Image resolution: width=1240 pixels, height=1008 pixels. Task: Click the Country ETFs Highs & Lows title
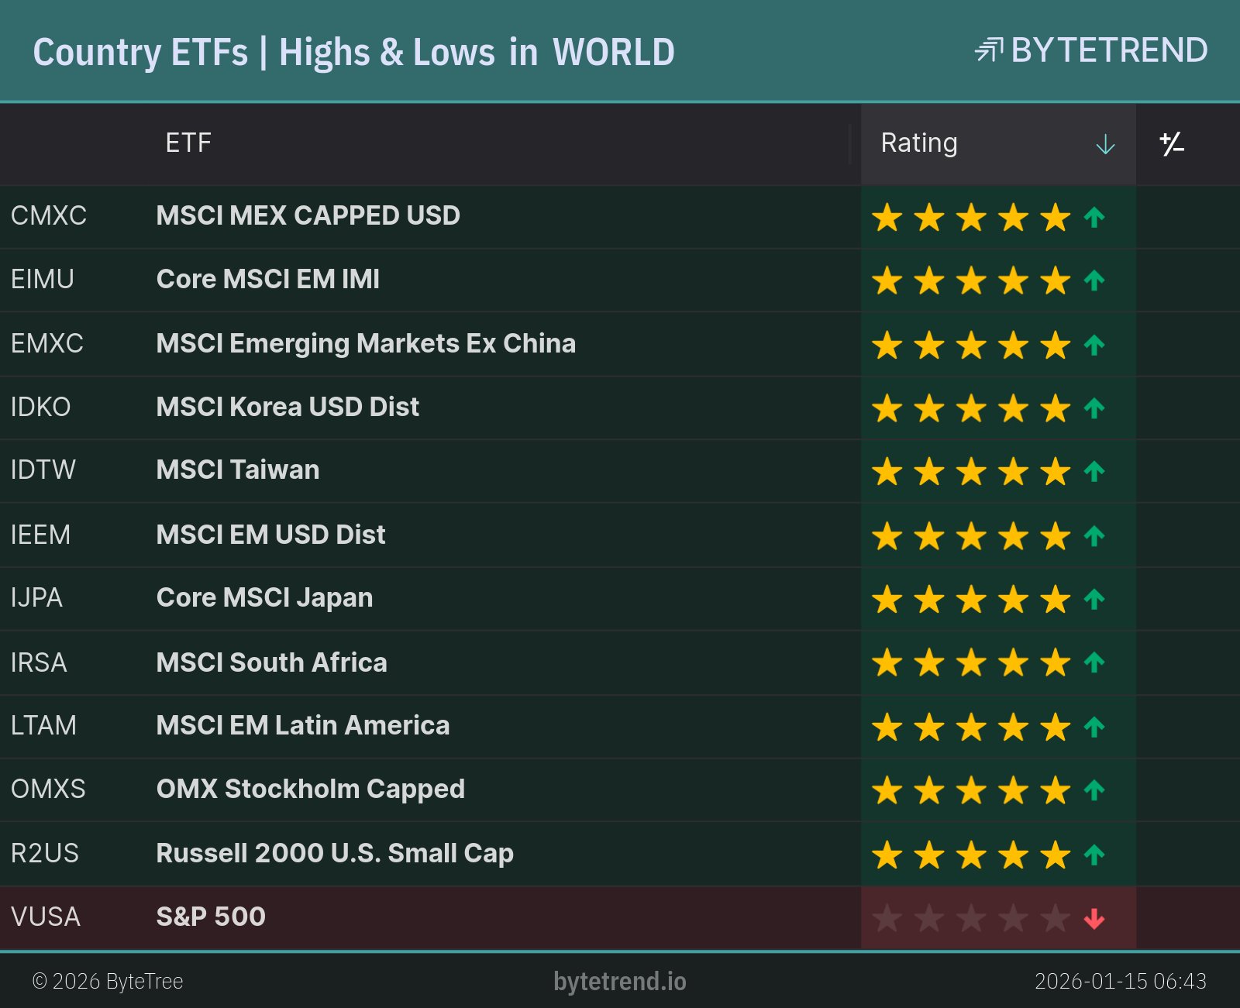[353, 53]
